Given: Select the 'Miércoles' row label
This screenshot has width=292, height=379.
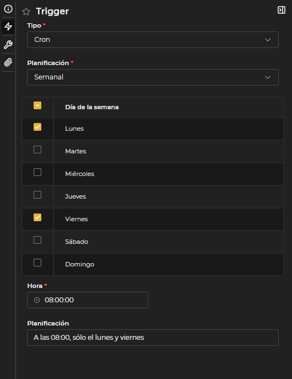Looking at the screenshot, I should [80, 174].
